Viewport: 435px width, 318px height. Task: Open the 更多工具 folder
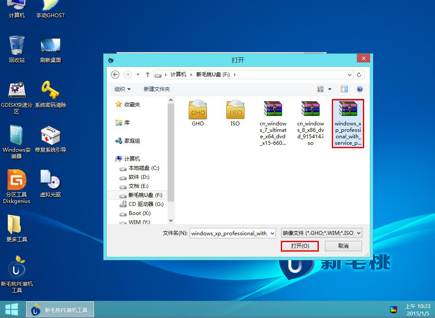(x=17, y=229)
